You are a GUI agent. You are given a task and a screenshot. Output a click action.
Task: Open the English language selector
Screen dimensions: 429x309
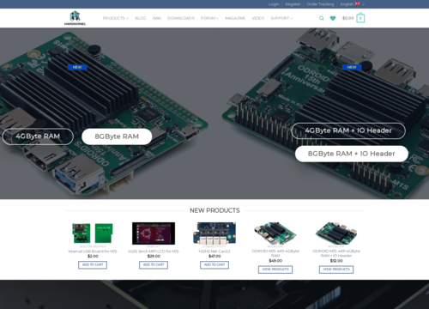coord(353,4)
